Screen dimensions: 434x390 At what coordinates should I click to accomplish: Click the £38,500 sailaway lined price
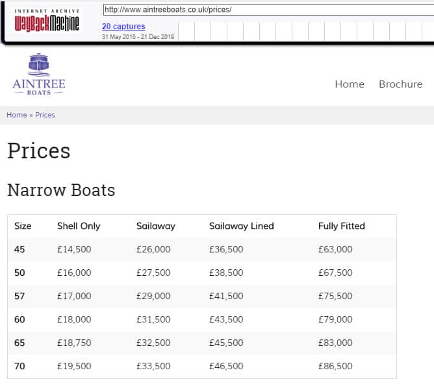[226, 273]
